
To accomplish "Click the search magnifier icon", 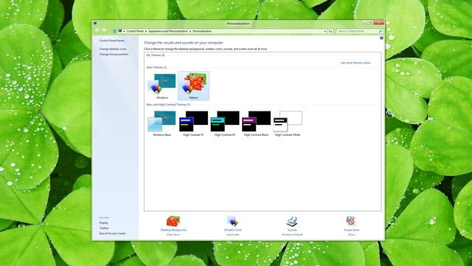I will pos(381,31).
